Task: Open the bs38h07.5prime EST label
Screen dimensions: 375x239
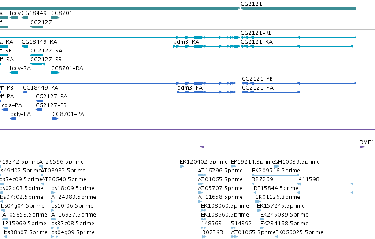Action: click(26, 232)
